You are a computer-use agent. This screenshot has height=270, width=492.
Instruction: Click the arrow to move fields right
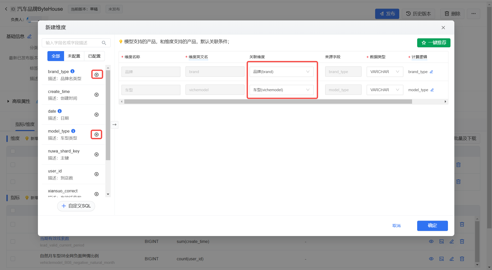[x=115, y=125]
